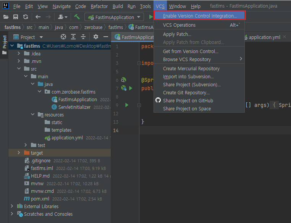Choose VCS Operations menu entry

tap(199, 25)
